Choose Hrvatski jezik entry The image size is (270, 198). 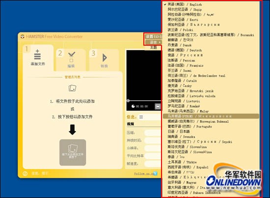(211, 91)
